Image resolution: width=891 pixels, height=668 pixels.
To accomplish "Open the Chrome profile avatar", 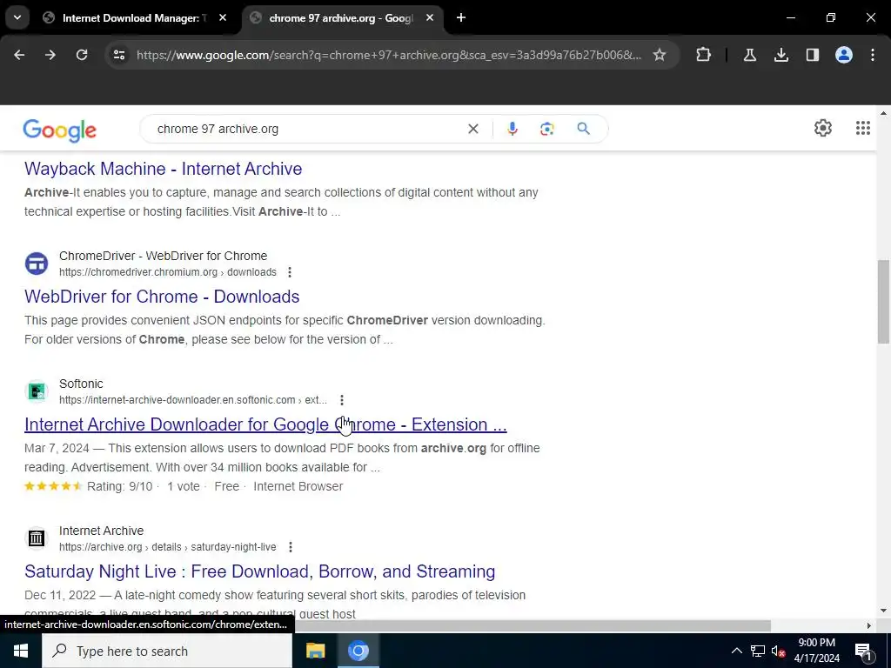I will [844, 55].
